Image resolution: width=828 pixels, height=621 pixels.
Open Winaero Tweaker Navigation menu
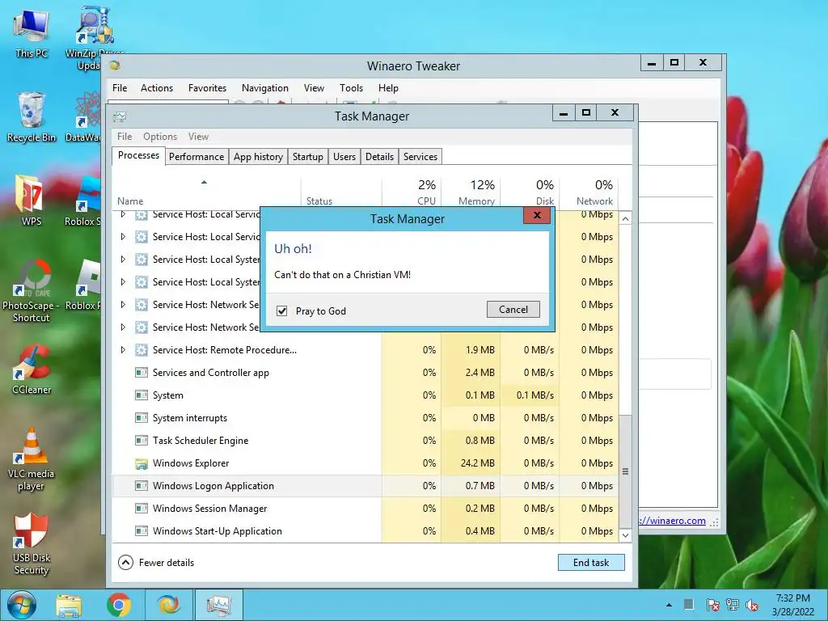265,88
